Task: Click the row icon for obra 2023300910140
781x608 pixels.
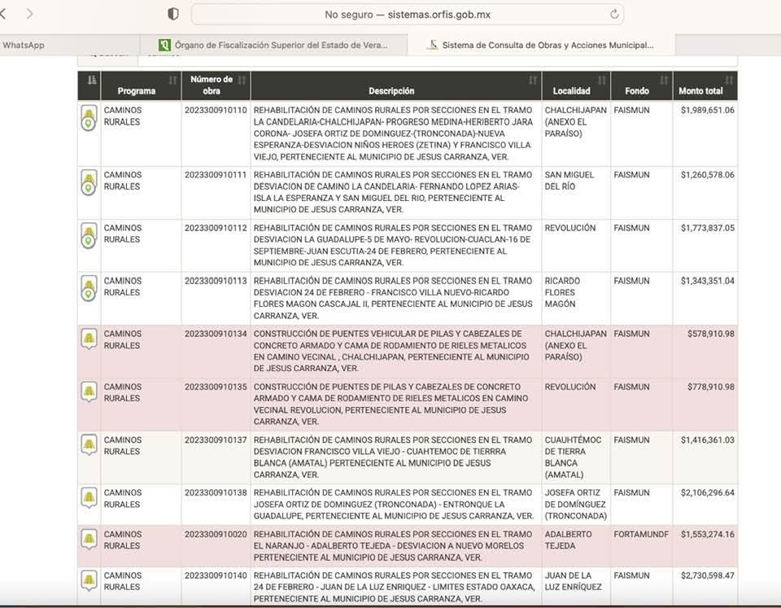Action: (x=89, y=580)
